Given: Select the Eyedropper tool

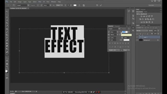Looking at the screenshot, I should click(7, 26).
